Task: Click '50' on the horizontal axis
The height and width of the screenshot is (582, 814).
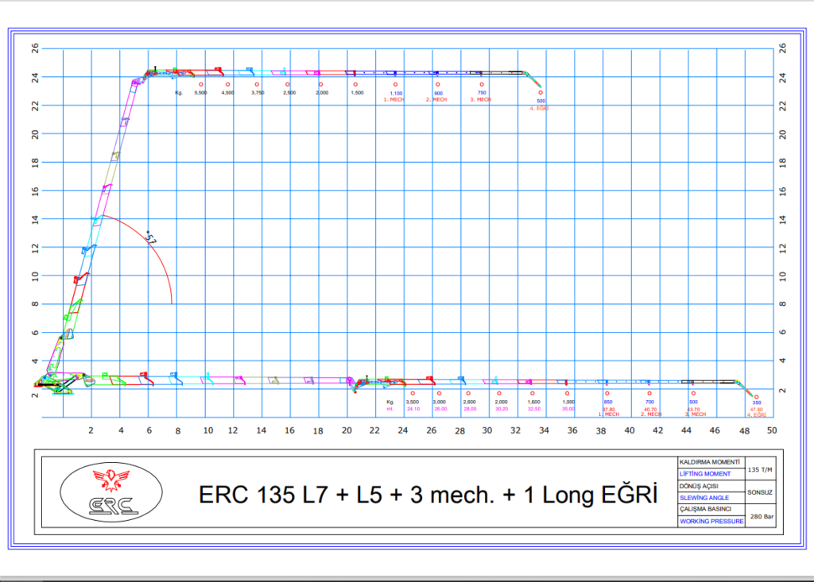Action: 772,430
